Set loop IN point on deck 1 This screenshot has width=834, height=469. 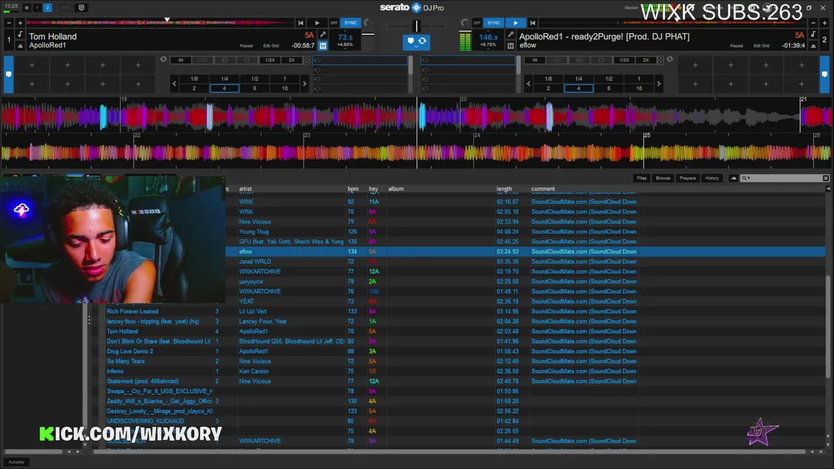tap(180, 60)
